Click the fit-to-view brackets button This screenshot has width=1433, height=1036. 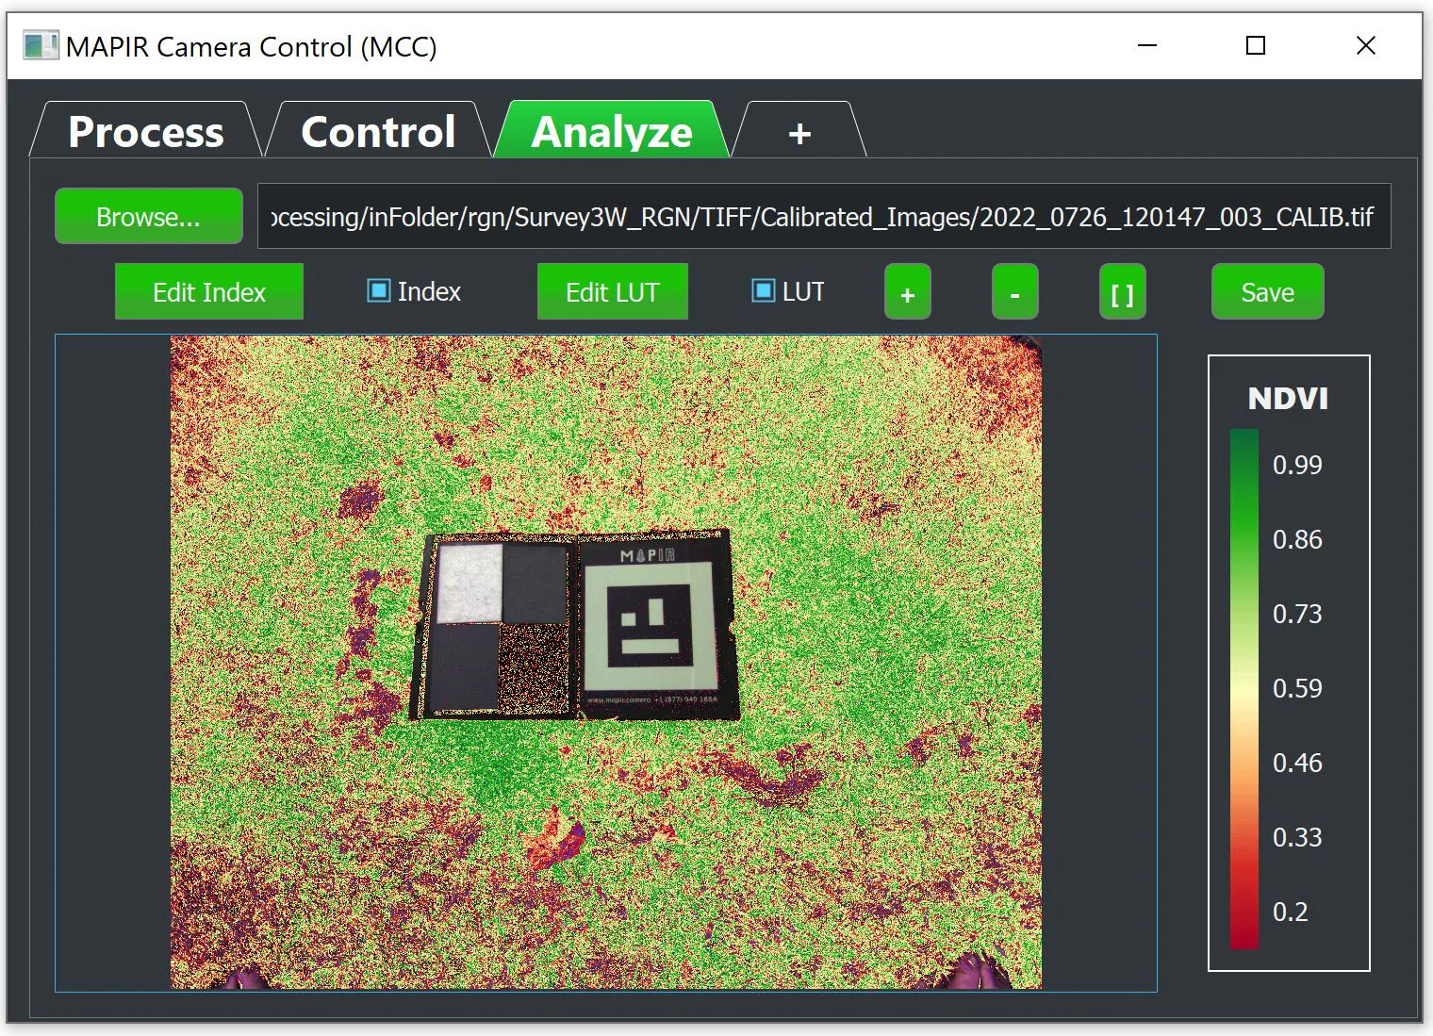(x=1122, y=293)
